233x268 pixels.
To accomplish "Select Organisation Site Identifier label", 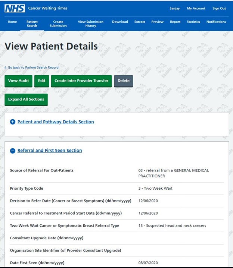I will (65, 250).
